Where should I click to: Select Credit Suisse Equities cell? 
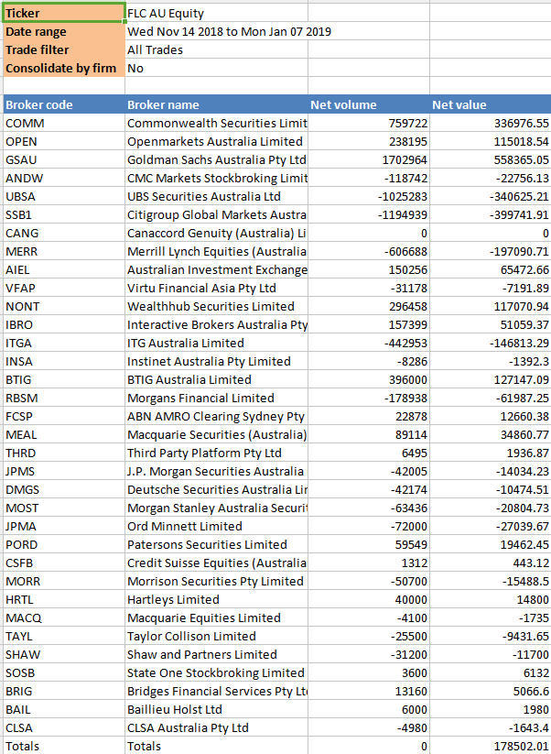click(216, 563)
